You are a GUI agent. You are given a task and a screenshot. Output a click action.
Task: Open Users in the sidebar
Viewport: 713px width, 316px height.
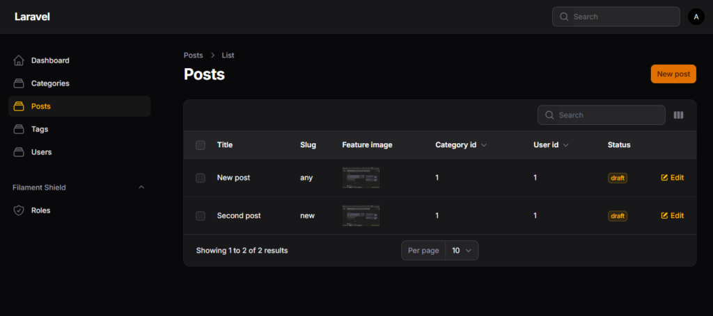click(79, 152)
